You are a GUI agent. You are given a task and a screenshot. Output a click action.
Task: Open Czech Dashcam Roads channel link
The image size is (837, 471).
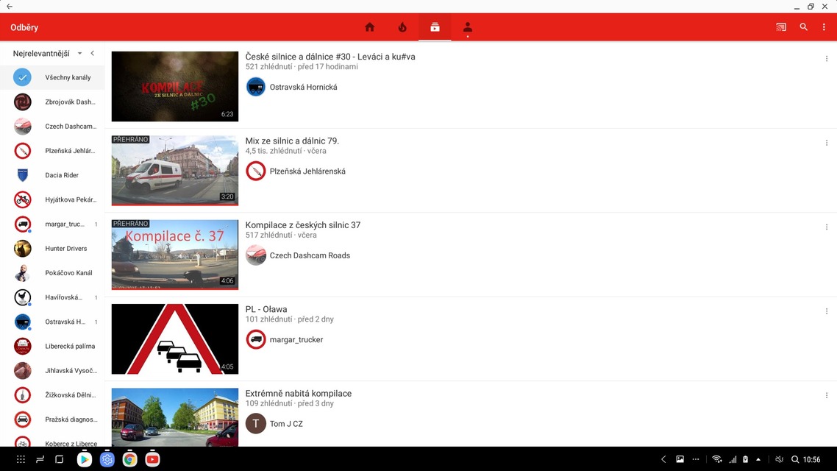point(309,255)
